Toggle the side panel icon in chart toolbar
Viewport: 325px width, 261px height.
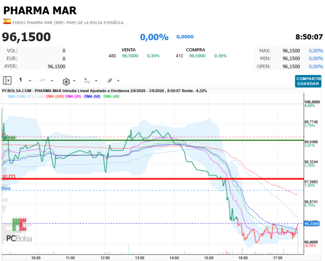click(7, 81)
